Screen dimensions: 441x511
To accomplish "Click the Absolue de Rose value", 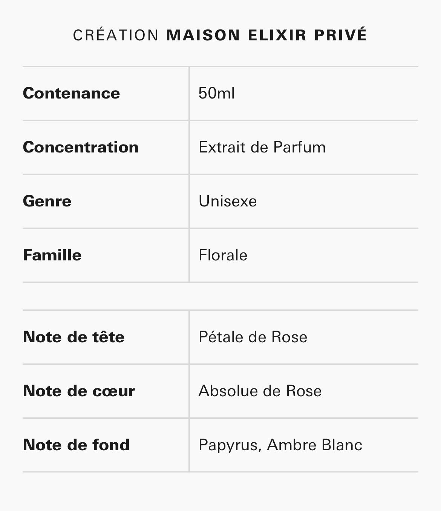I will [260, 391].
